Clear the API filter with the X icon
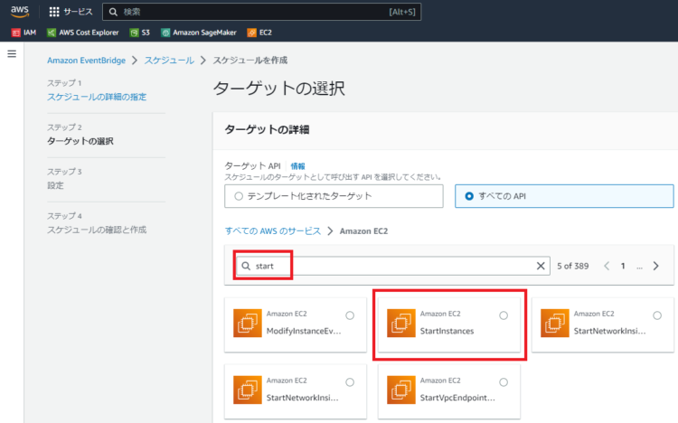The width and height of the screenshot is (678, 423). point(541,266)
